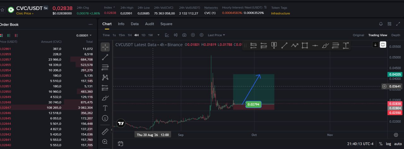The width and height of the screenshot is (404, 149).
Task: Click the plus-circle icon next to the camera
Action: (x=193, y=35)
